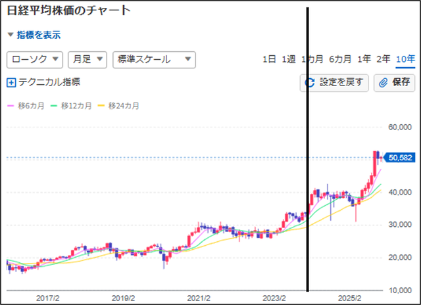
Task: Open the 月足 interval dropdown
Action: coord(87,60)
